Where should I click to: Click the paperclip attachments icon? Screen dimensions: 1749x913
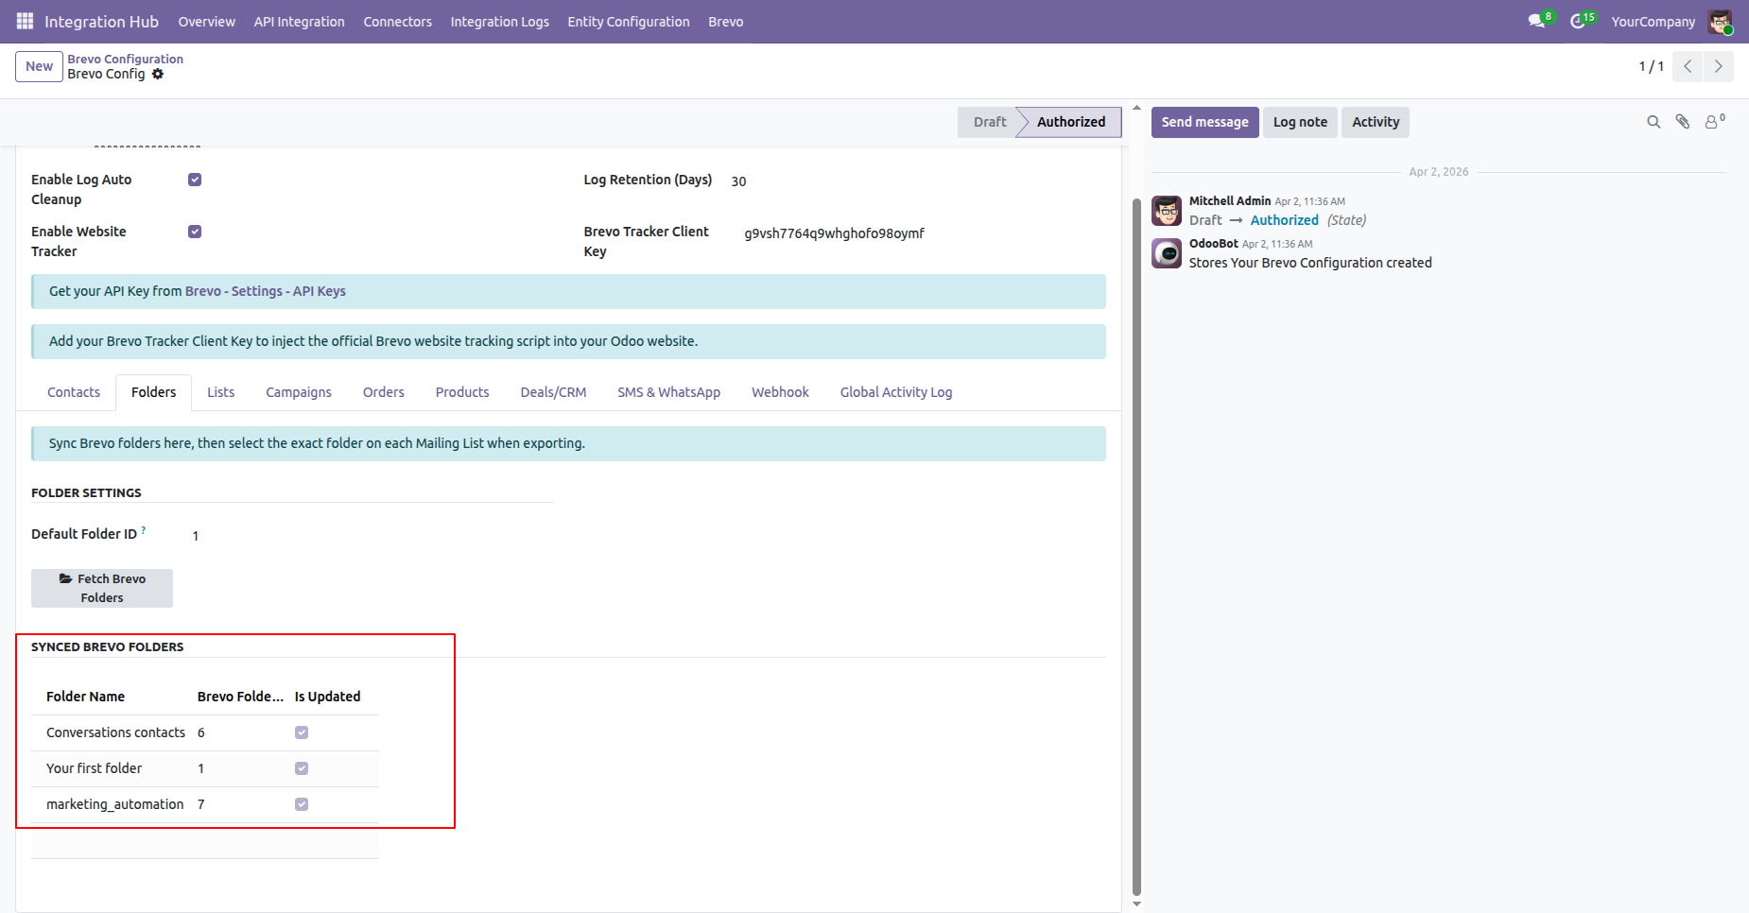tap(1683, 122)
